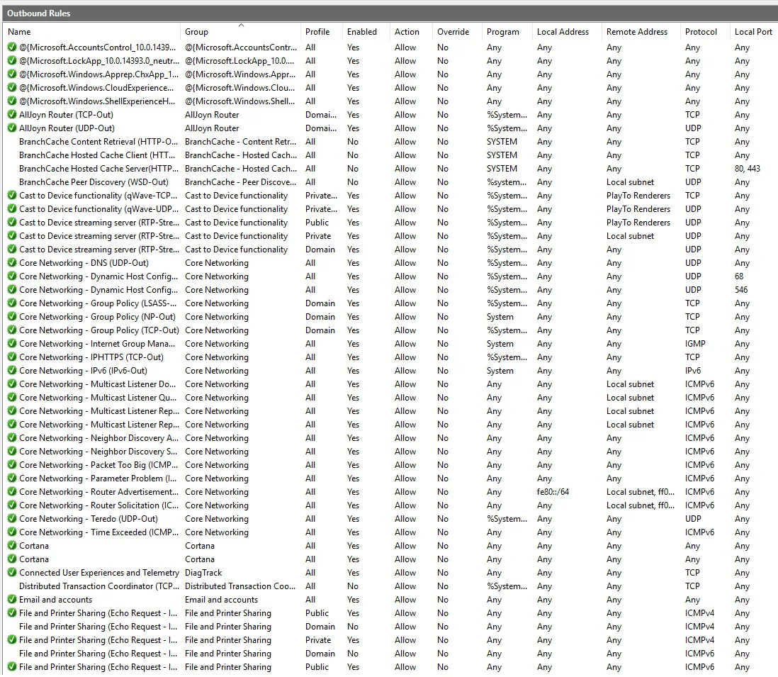The height and width of the screenshot is (677, 778).
Task: Click enabled icon beside Core Networking - IPHTTPS (TCP-Out)
Action: (x=12, y=357)
